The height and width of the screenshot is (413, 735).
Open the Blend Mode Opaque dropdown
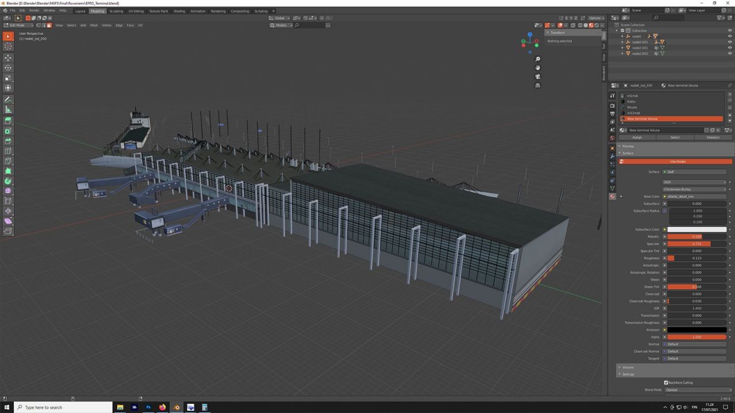(698, 389)
